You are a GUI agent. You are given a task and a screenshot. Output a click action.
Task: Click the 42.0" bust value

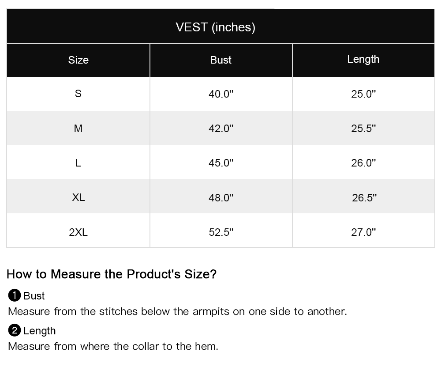tap(221, 128)
